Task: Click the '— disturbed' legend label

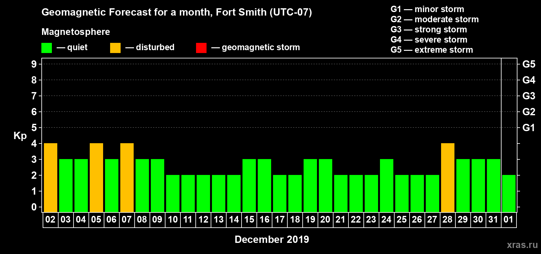Action: [x=150, y=47]
